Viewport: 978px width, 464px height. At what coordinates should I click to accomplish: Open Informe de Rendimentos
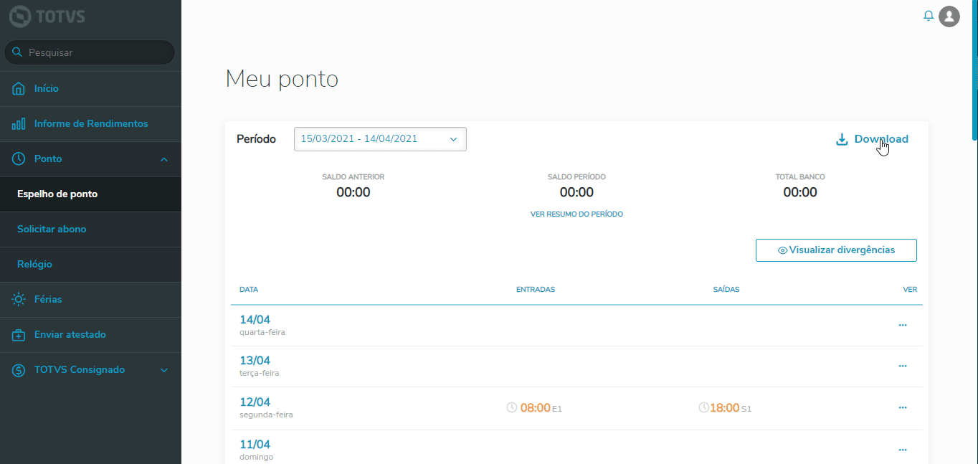click(x=90, y=124)
